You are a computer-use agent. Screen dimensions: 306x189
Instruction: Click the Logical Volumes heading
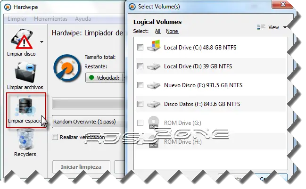point(157,22)
